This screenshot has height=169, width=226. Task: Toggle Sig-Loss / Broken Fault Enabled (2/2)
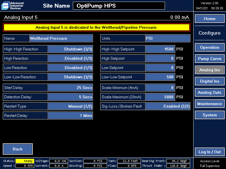pyautogui.click(x=168, y=106)
